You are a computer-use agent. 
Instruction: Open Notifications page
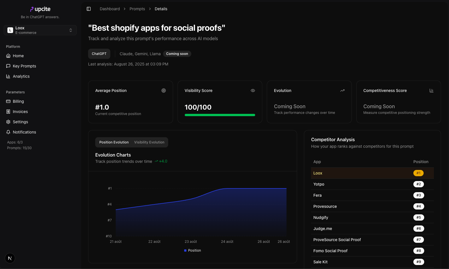40,132
